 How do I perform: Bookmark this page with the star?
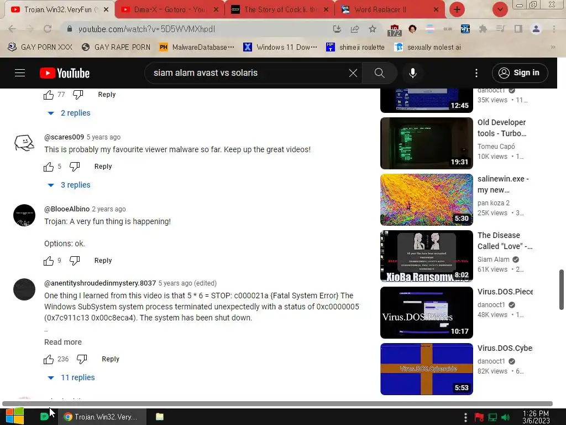(x=373, y=29)
